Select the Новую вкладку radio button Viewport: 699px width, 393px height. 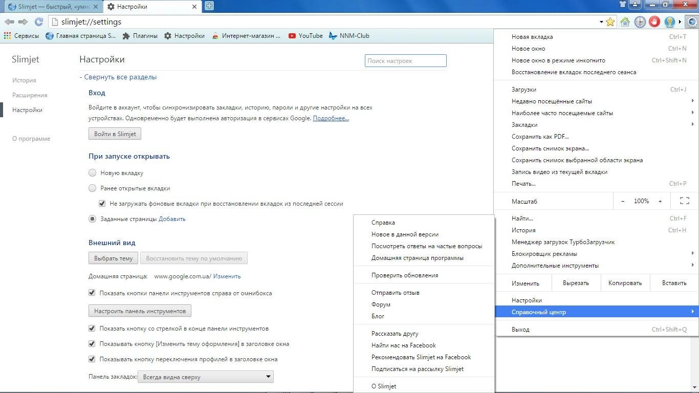(x=92, y=173)
